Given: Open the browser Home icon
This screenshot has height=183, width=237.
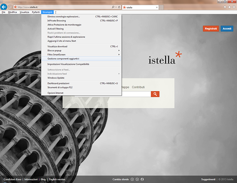Looking at the screenshot, I should click(225, 7).
